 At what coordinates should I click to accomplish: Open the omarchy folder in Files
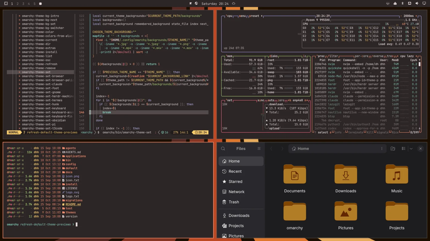pos(295,216)
